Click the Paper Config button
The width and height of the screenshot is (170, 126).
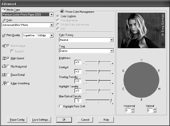pos(17,120)
